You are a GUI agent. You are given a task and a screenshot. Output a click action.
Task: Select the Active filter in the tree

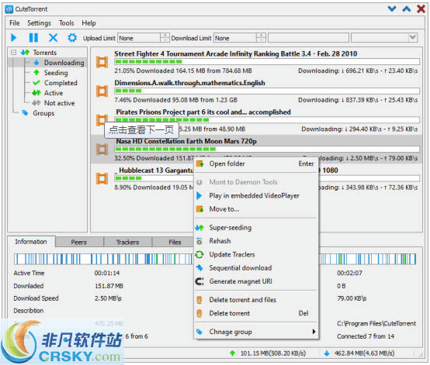(x=54, y=93)
